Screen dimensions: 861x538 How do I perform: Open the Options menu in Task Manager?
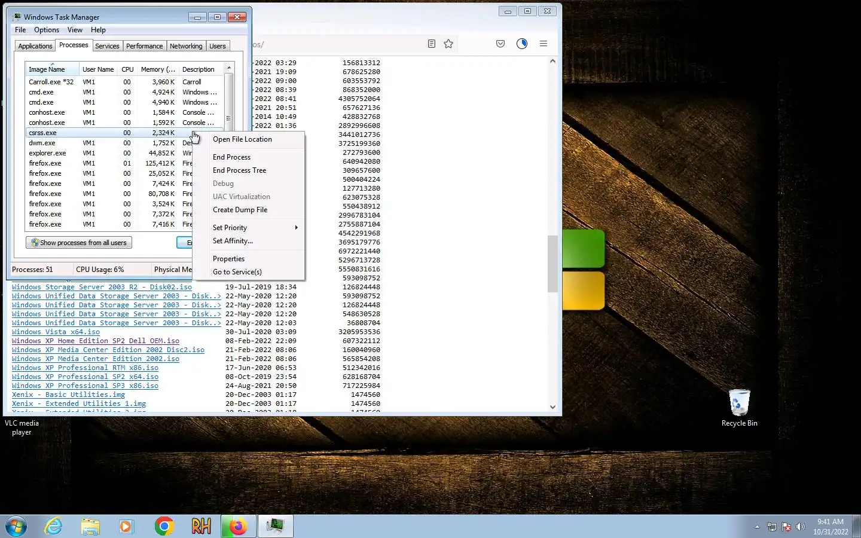(x=47, y=30)
